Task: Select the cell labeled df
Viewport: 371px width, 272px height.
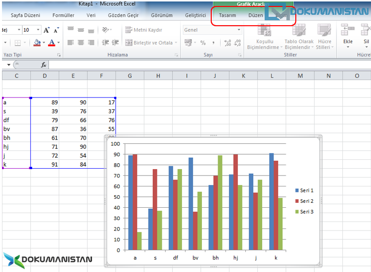Action: 16,120
